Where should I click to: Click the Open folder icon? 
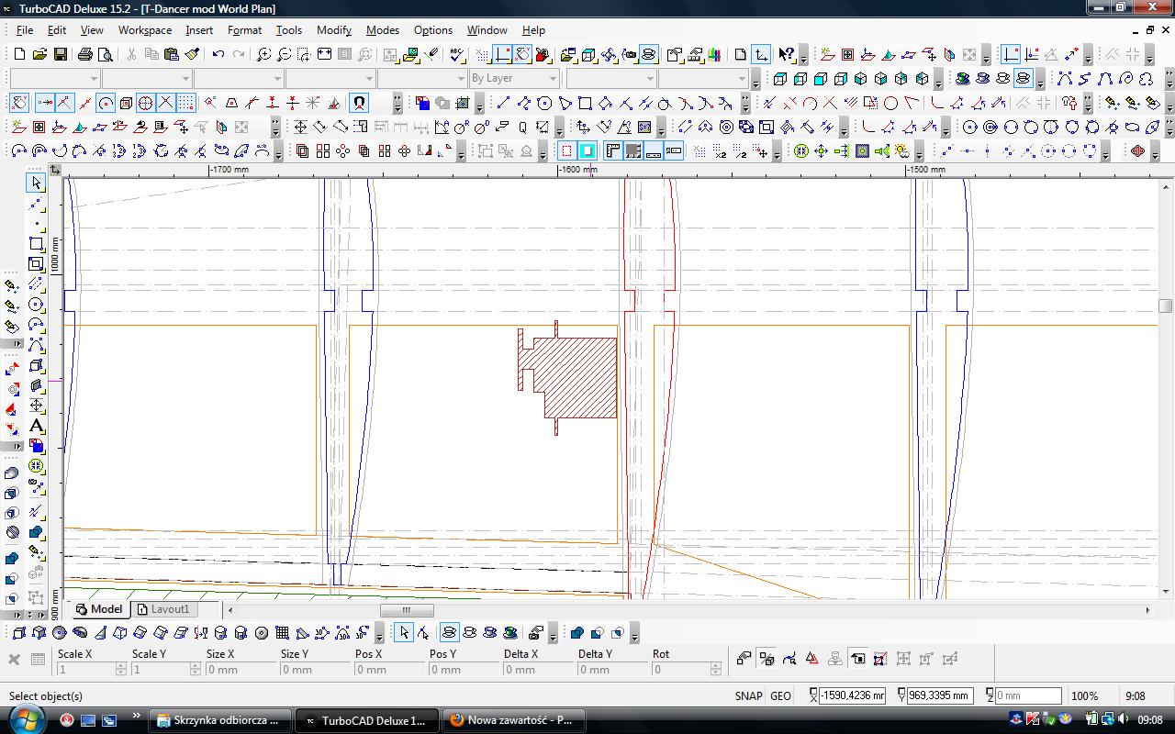(39, 55)
